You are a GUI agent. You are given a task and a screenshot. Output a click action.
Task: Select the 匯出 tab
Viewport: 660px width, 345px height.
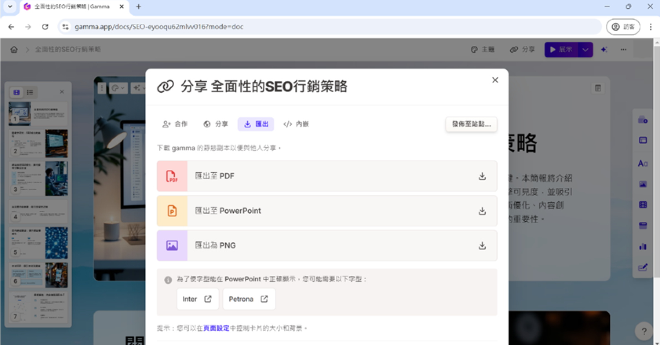pos(256,124)
